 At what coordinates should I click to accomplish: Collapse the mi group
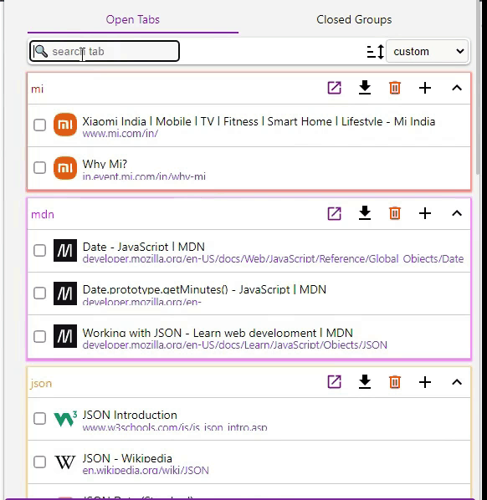457,88
